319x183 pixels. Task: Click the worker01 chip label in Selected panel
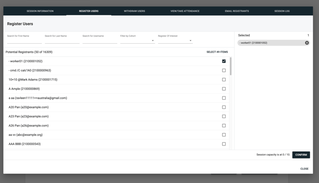[253, 43]
